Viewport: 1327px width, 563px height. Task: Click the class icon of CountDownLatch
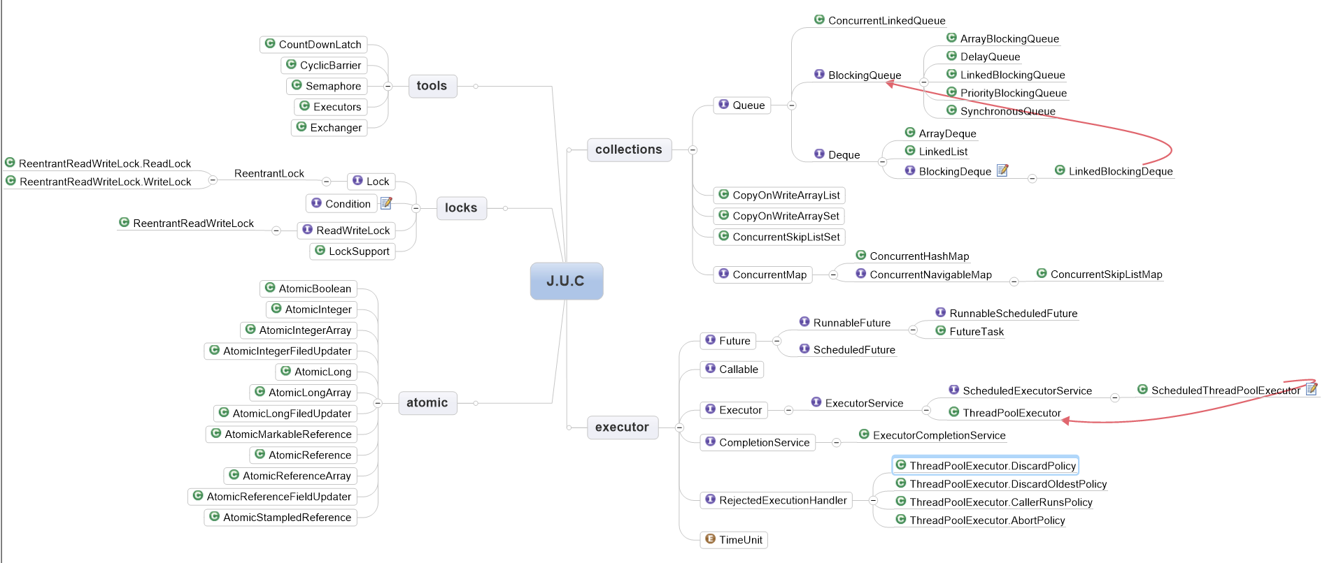270,43
